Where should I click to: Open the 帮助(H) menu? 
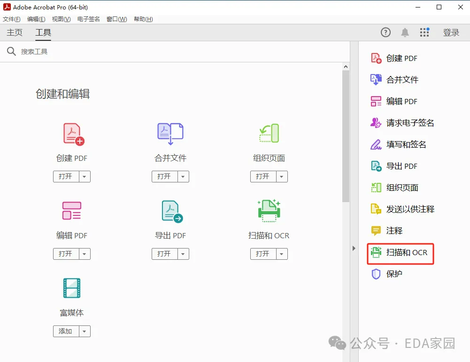tap(143, 19)
